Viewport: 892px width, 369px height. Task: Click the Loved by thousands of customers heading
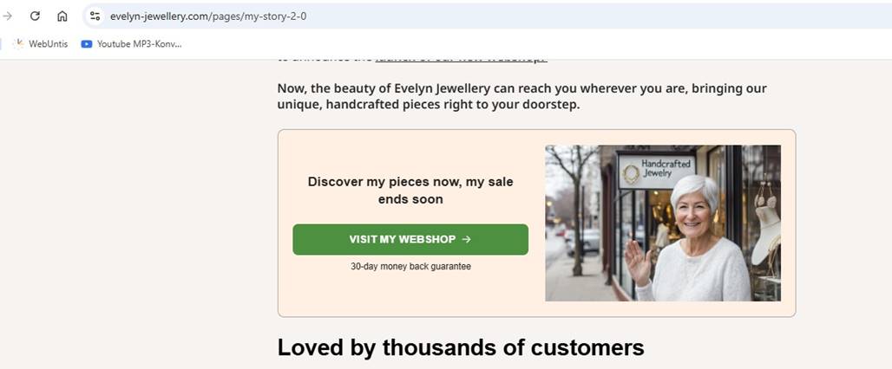461,347
